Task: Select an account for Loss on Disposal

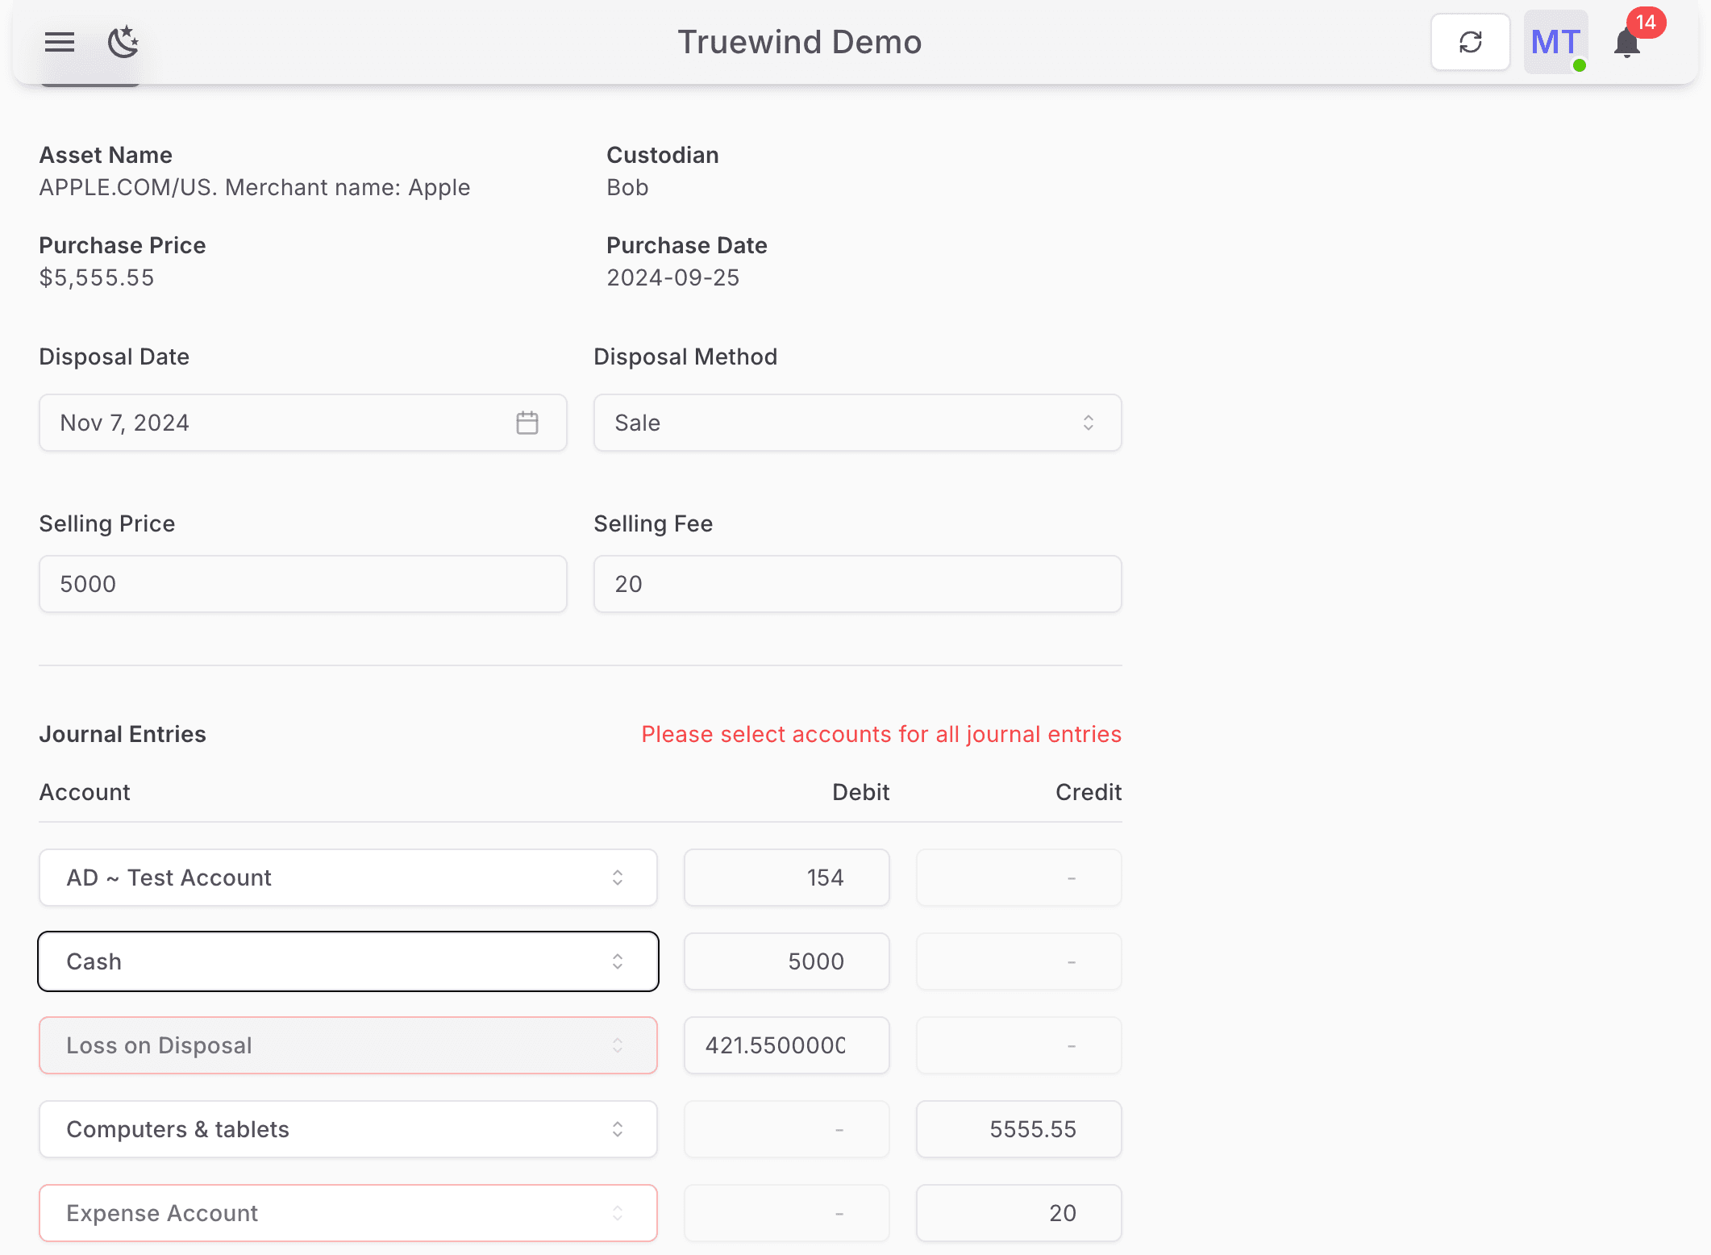Action: [348, 1045]
